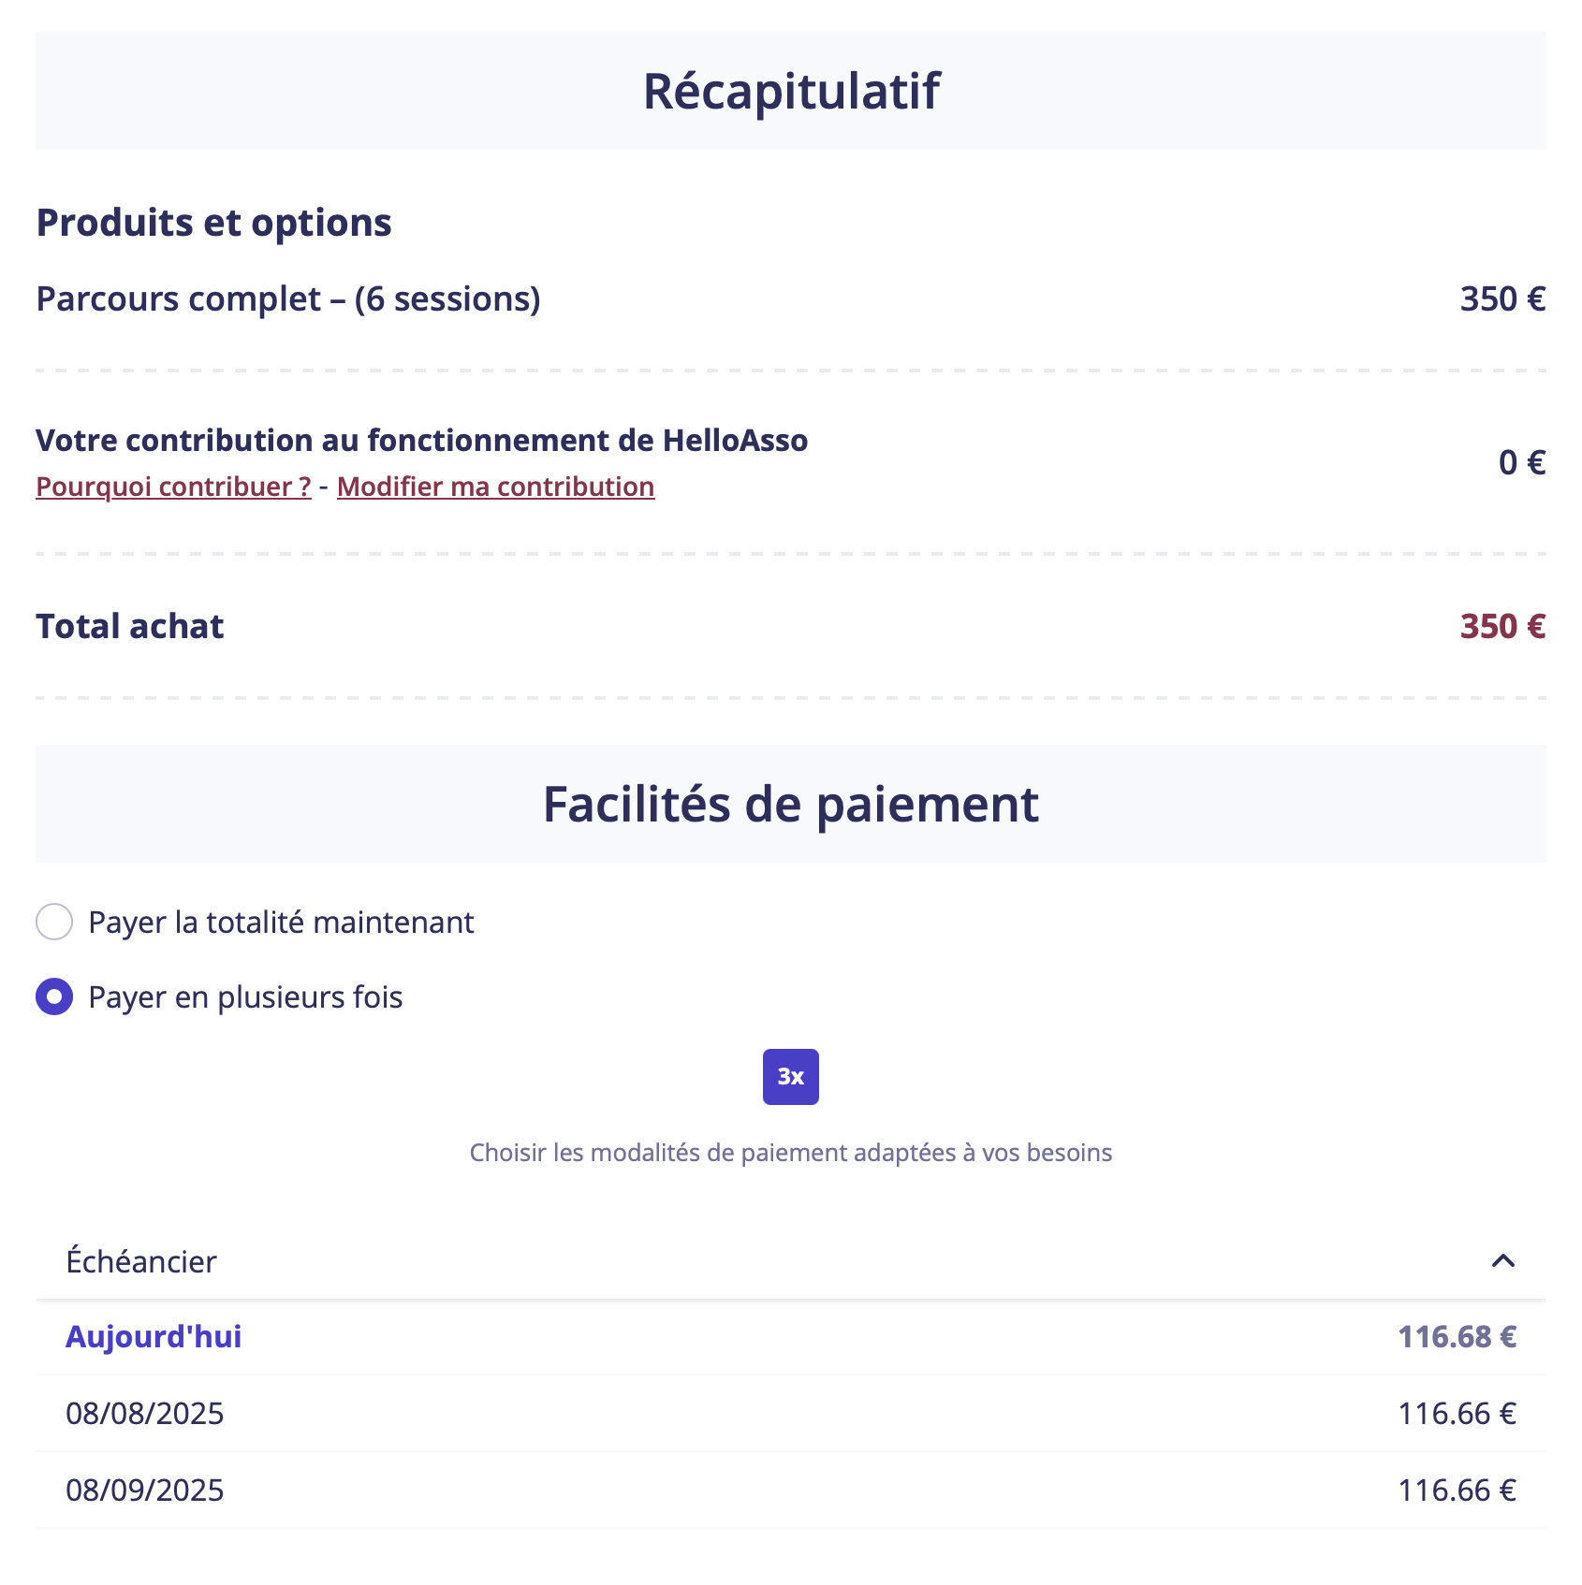The width and height of the screenshot is (1582, 1585).
Task: Click the Modifier ma contribution link
Action: pos(495,487)
